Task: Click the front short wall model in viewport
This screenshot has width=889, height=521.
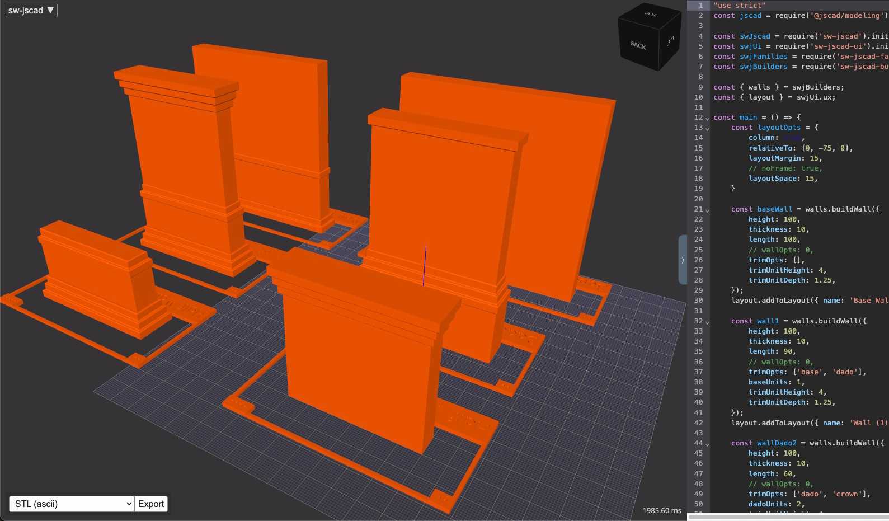Action: point(364,347)
